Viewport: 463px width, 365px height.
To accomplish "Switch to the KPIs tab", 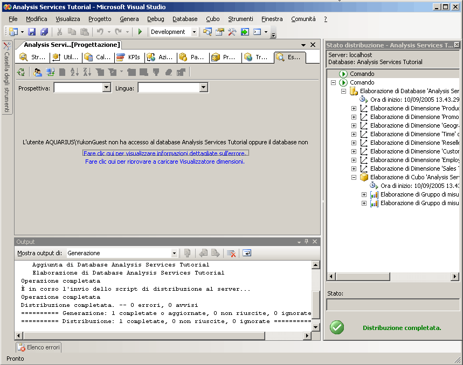I will (129, 57).
